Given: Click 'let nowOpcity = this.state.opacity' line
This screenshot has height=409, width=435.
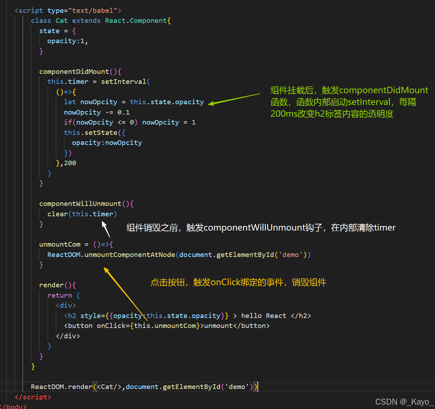Looking at the screenshot, I should point(134,102).
